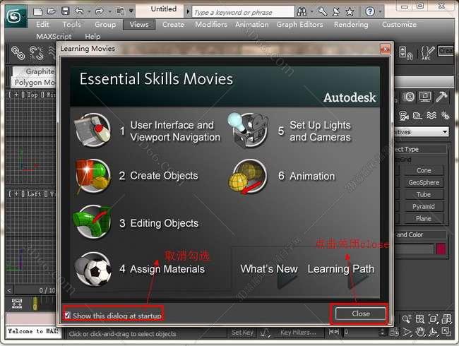The image size is (459, 346).
Task: Click the Pan View hand icon
Action: click(420, 332)
